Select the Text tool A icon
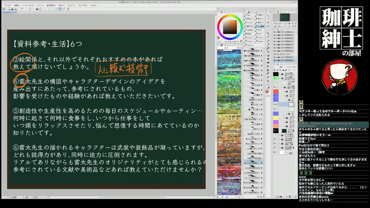The image size is (370, 208). tap(268, 81)
